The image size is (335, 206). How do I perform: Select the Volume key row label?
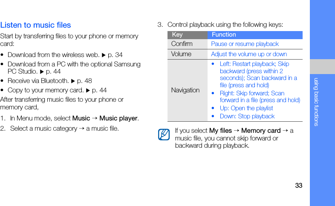pos(182,54)
